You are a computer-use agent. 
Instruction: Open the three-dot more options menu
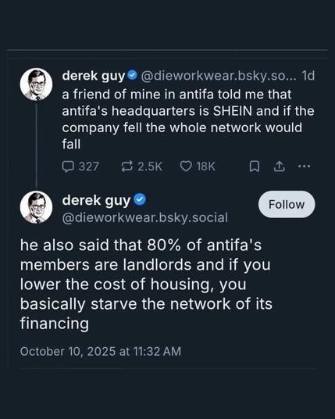pyautogui.click(x=305, y=167)
